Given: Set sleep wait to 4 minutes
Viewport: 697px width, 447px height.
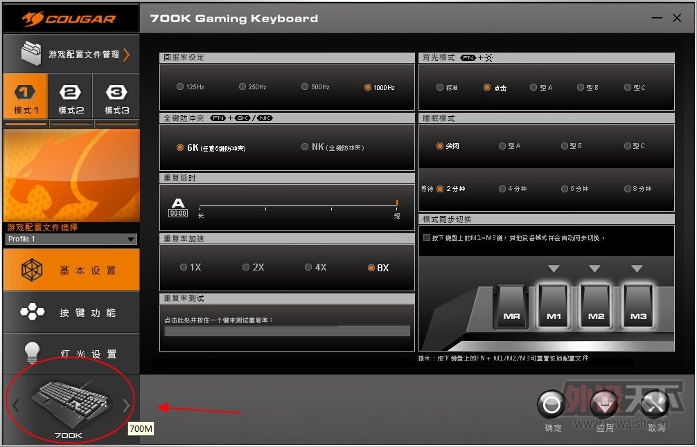Looking at the screenshot, I should coord(513,189).
